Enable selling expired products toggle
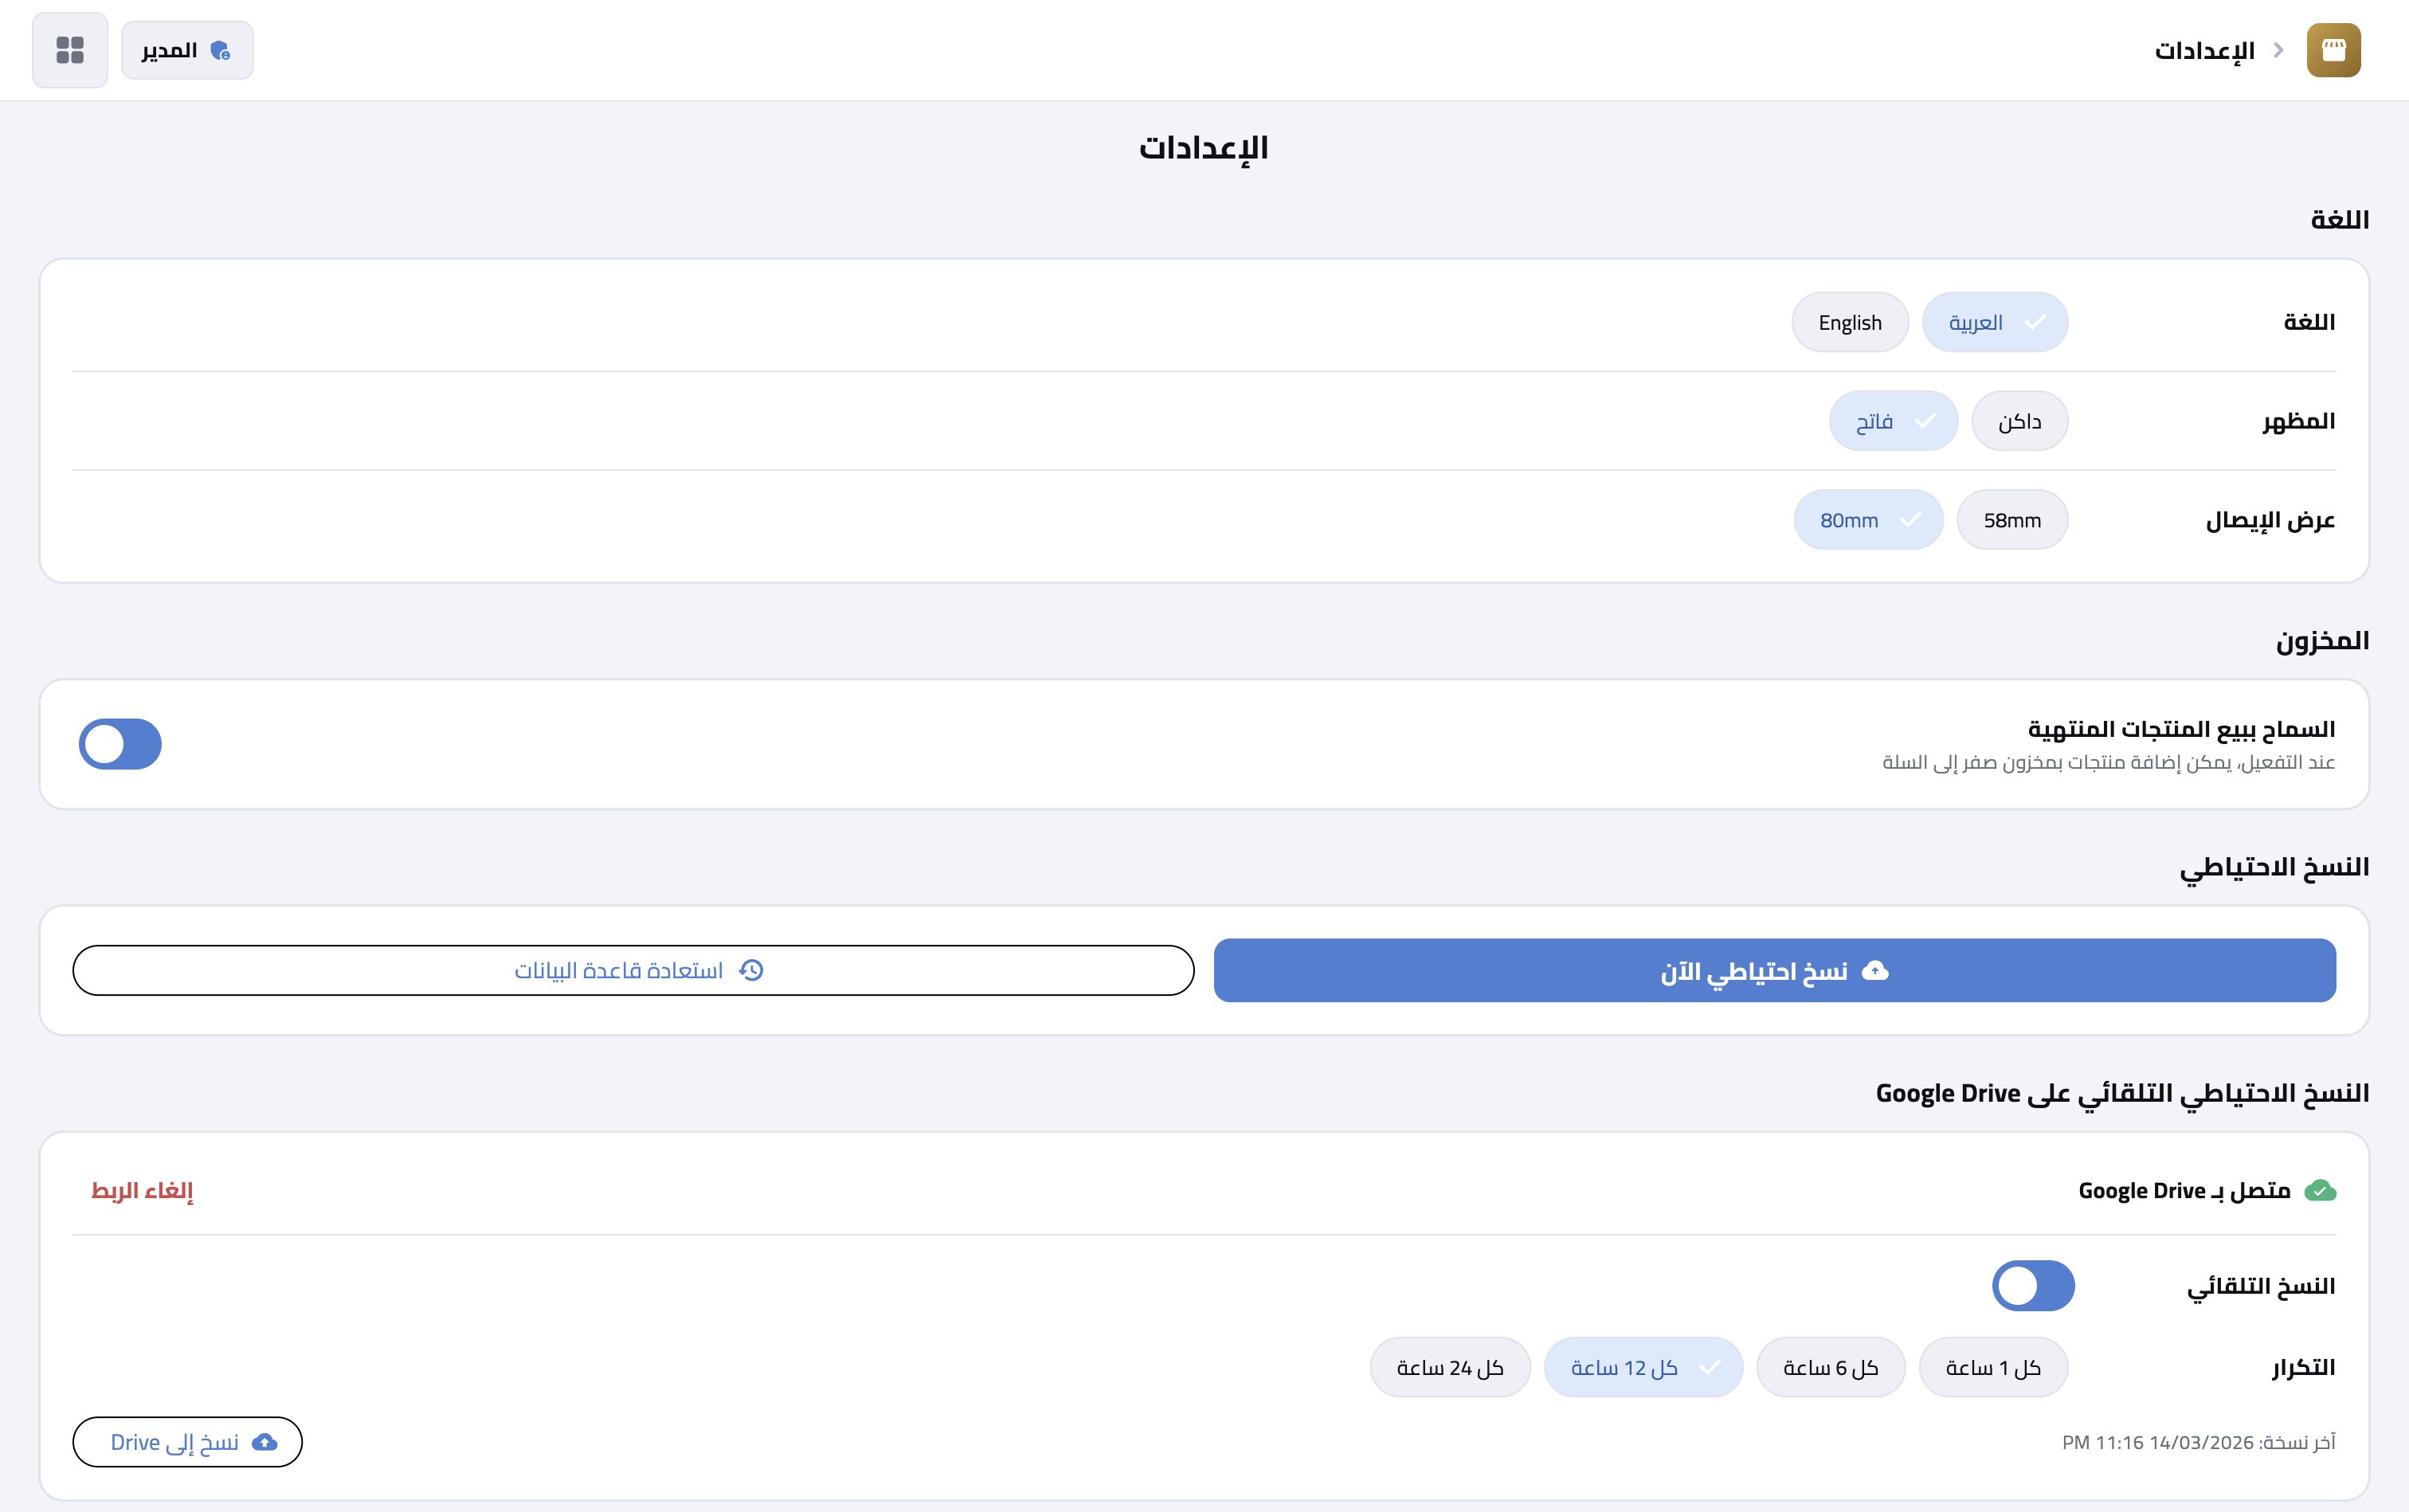The height and width of the screenshot is (1512, 2409). (x=121, y=743)
